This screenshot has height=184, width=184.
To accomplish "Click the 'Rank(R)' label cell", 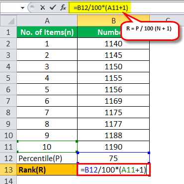I will pyautogui.click(x=47, y=170).
